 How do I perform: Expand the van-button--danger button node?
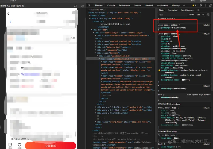pos(102,82)
